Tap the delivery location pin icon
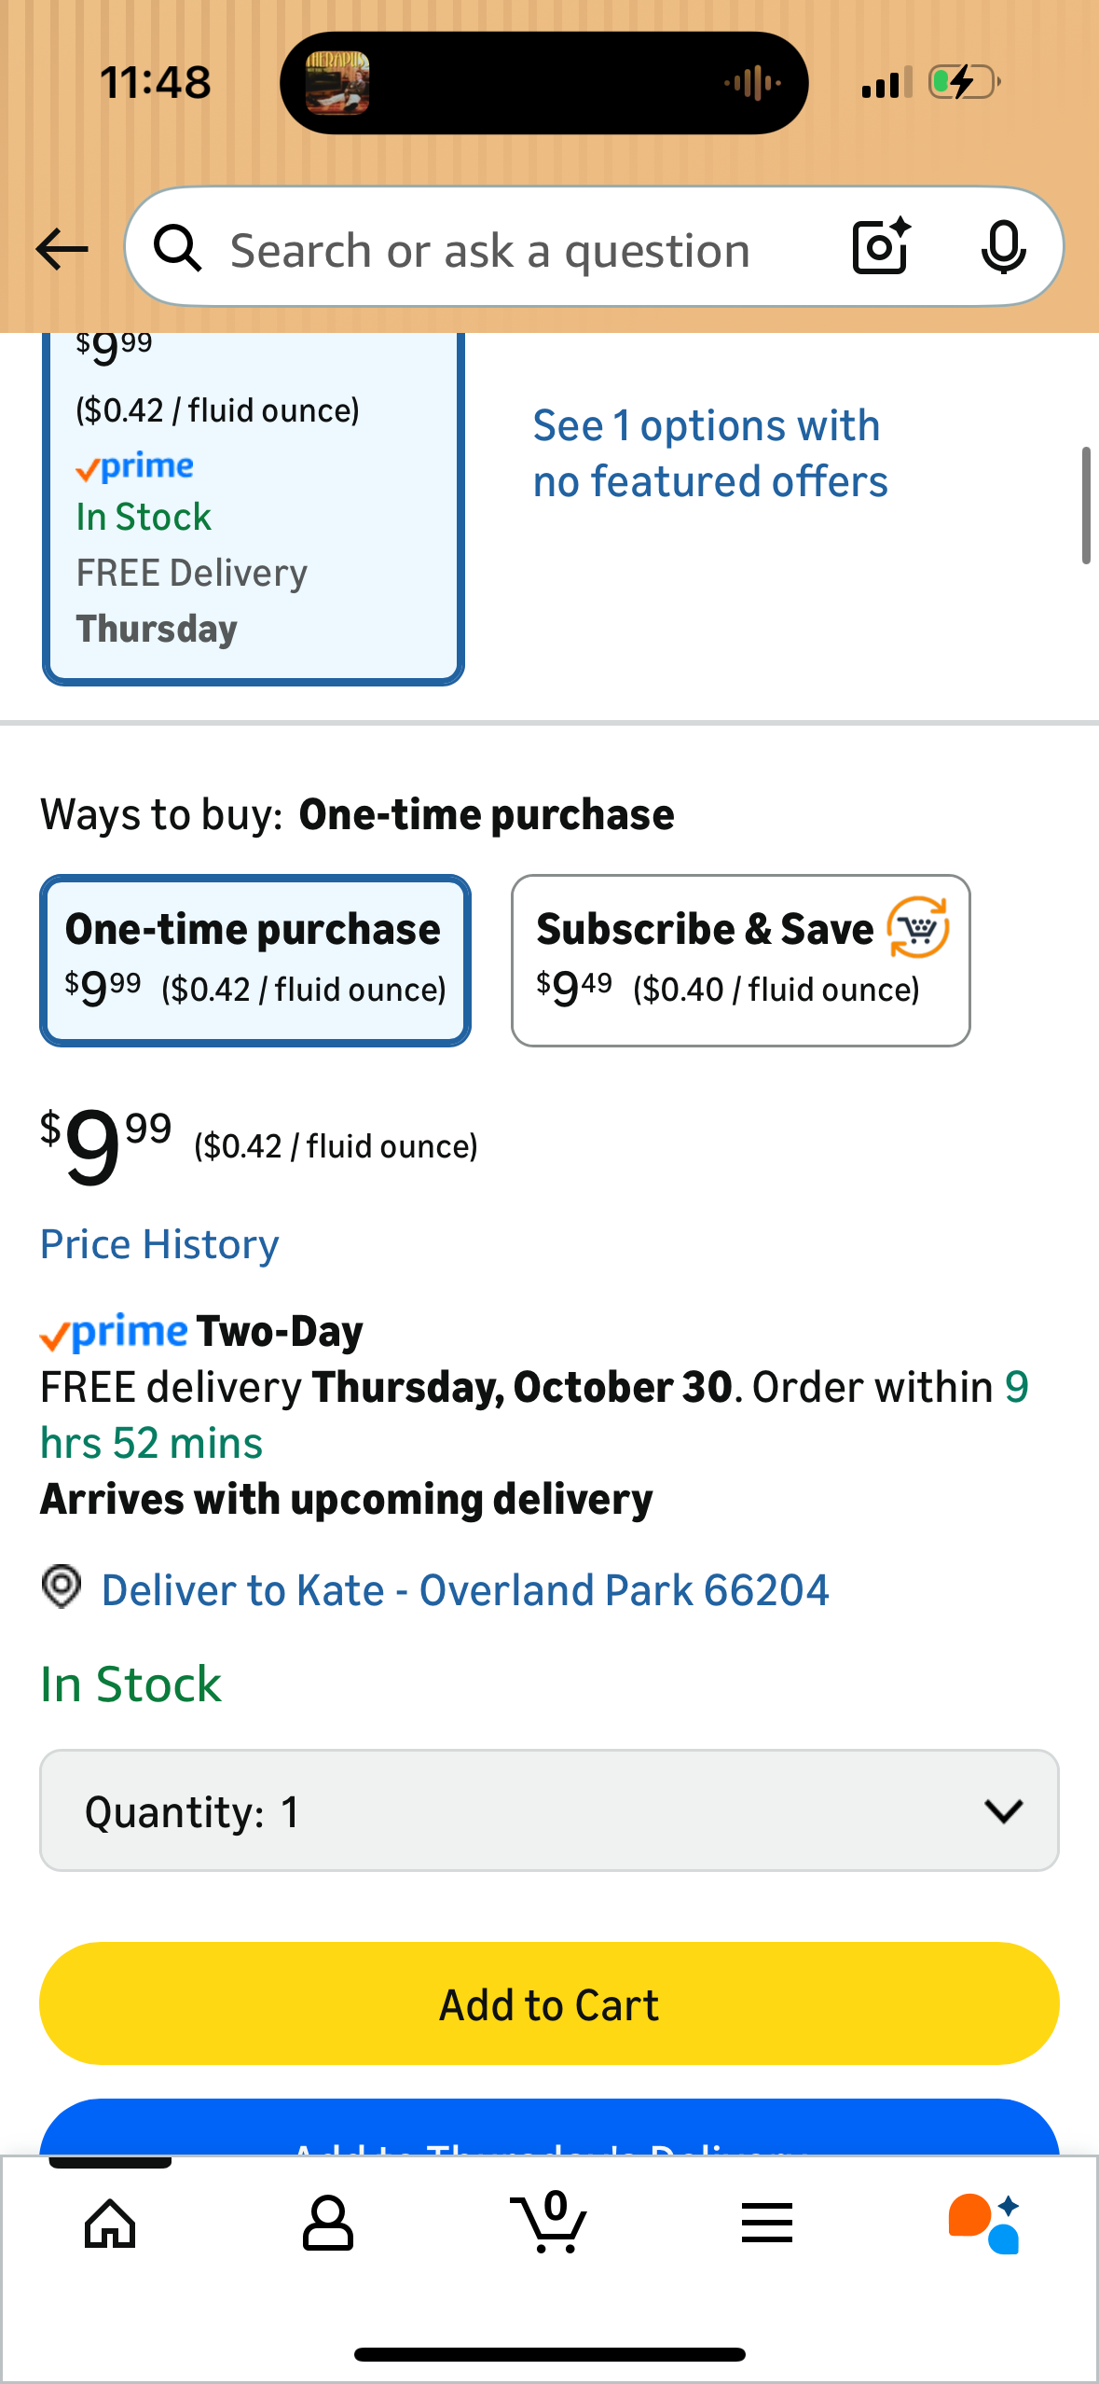 tap(62, 1587)
